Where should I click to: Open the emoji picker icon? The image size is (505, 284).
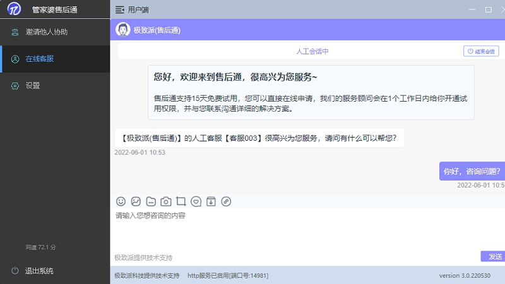point(121,201)
